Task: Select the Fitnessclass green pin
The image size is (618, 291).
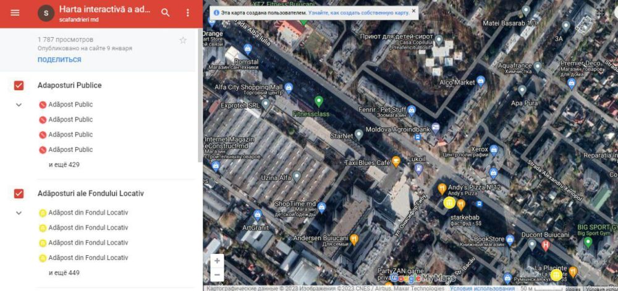Action: point(319,101)
